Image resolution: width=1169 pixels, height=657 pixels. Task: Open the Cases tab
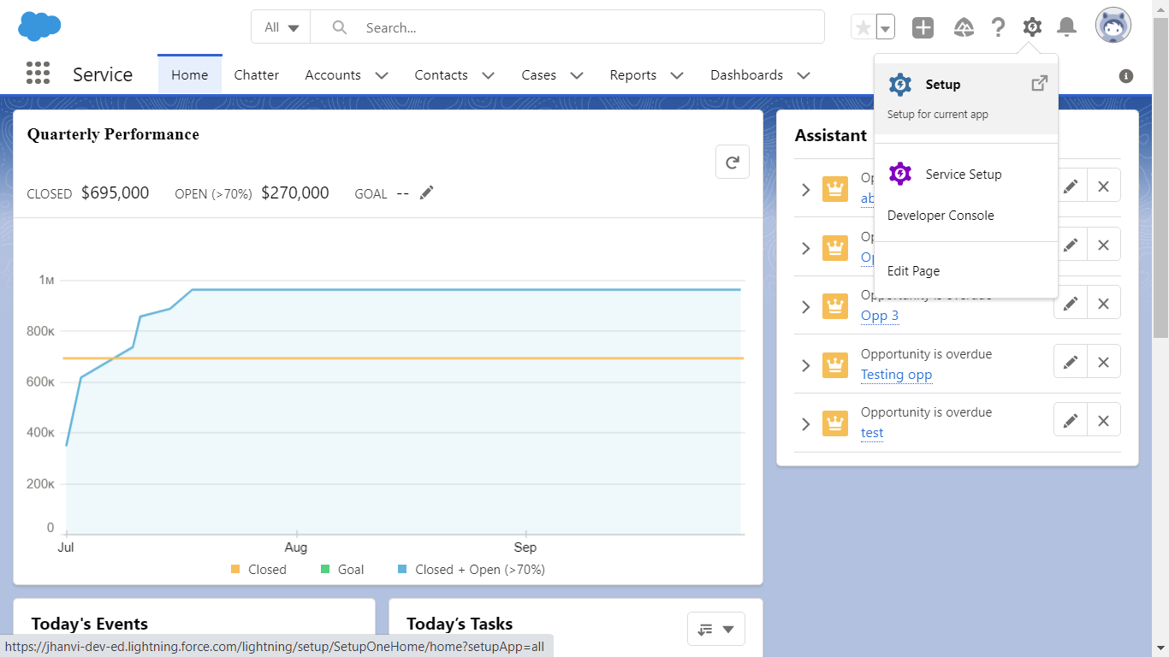[x=539, y=75]
